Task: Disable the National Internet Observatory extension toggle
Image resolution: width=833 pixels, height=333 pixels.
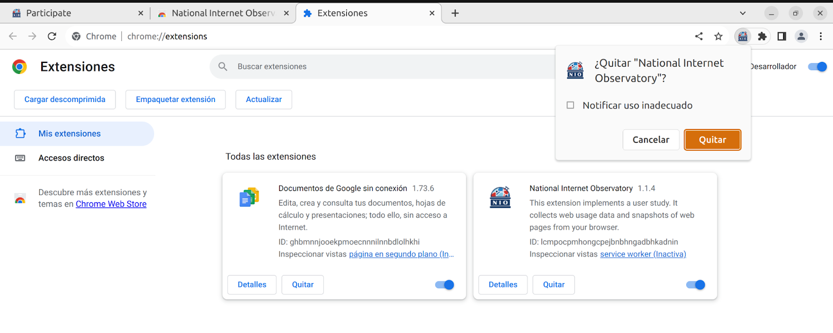Action: click(x=696, y=285)
